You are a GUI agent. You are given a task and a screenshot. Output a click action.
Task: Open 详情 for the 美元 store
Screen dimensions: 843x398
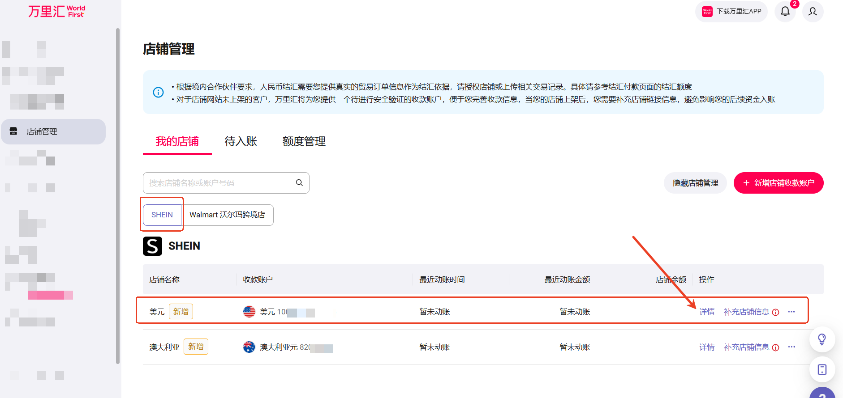pyautogui.click(x=707, y=312)
